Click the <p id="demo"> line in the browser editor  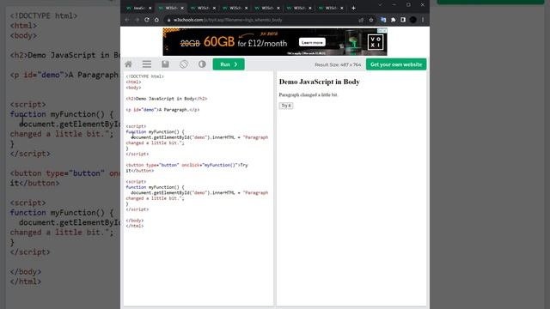click(162, 110)
